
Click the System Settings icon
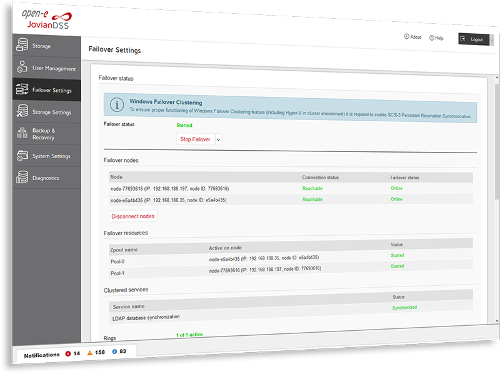[x=22, y=156]
